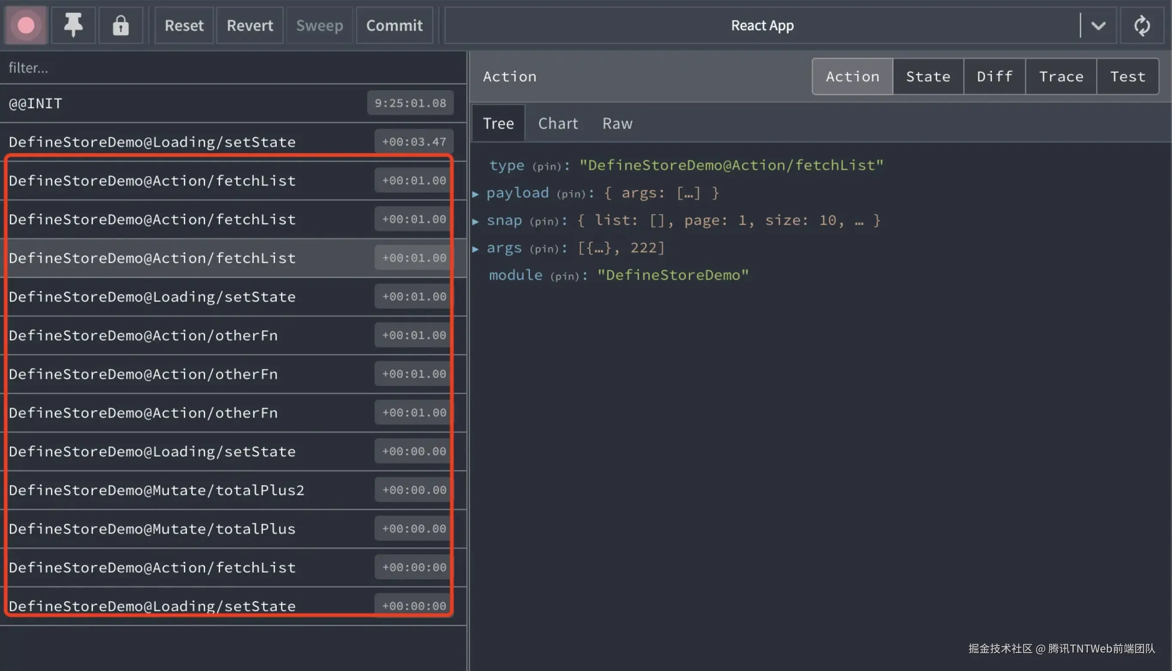Click the Commit button
The image size is (1172, 671).
(x=394, y=25)
